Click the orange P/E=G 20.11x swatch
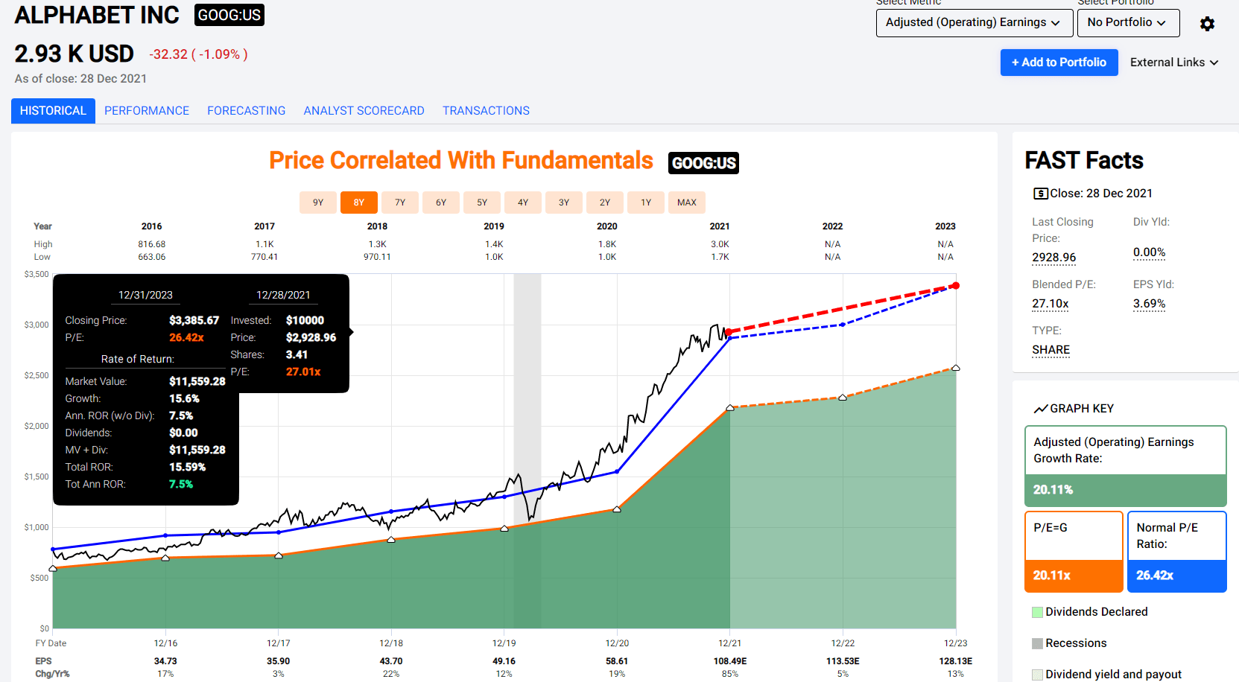The height and width of the screenshot is (682, 1239). (x=1074, y=576)
